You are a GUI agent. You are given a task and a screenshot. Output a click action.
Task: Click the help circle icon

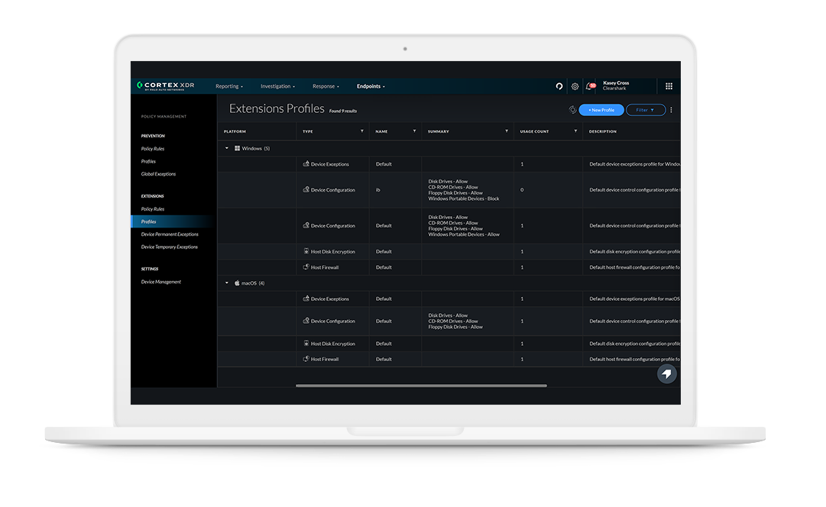click(559, 86)
